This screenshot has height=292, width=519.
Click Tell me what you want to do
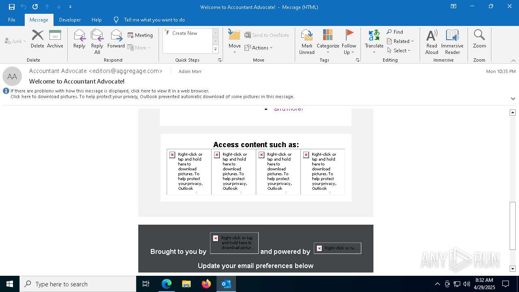[154, 20]
